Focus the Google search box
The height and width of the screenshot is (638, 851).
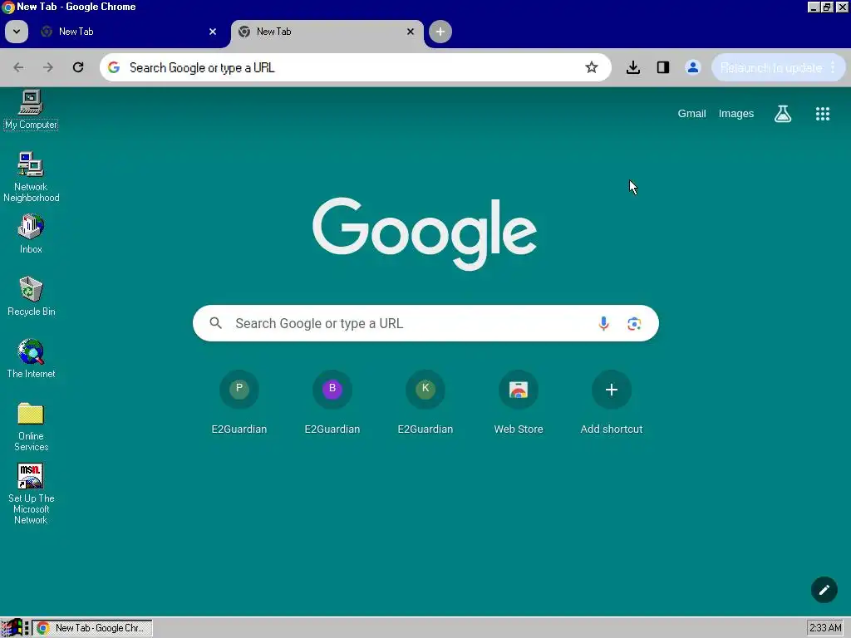425,323
